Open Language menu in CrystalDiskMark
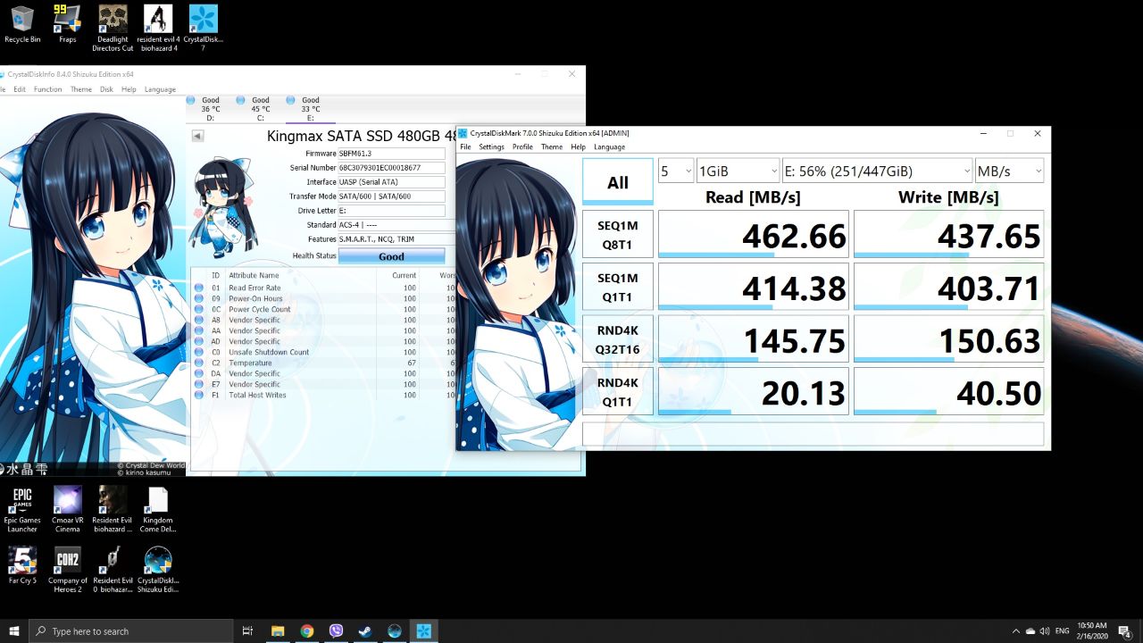The image size is (1143, 643). (x=609, y=146)
